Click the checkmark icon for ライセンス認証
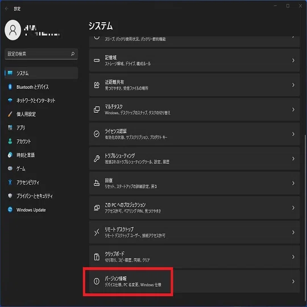This screenshot has width=307, height=307. [97, 134]
